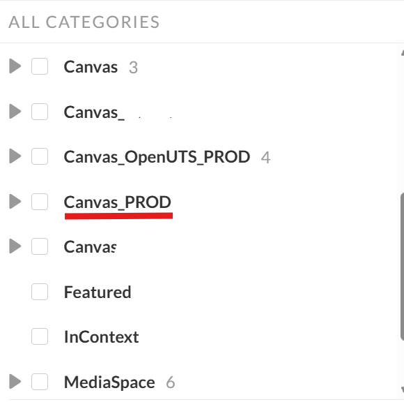Open the red-underlined Canvas_PROD label
This screenshot has width=404, height=402.
(118, 202)
